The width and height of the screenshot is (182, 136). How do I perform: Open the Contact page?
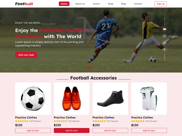(138, 4)
